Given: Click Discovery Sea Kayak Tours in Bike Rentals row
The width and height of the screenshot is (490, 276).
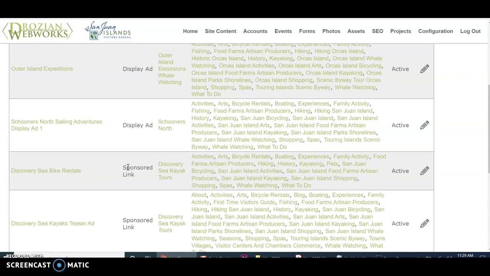Looking at the screenshot, I should click(x=171, y=171).
